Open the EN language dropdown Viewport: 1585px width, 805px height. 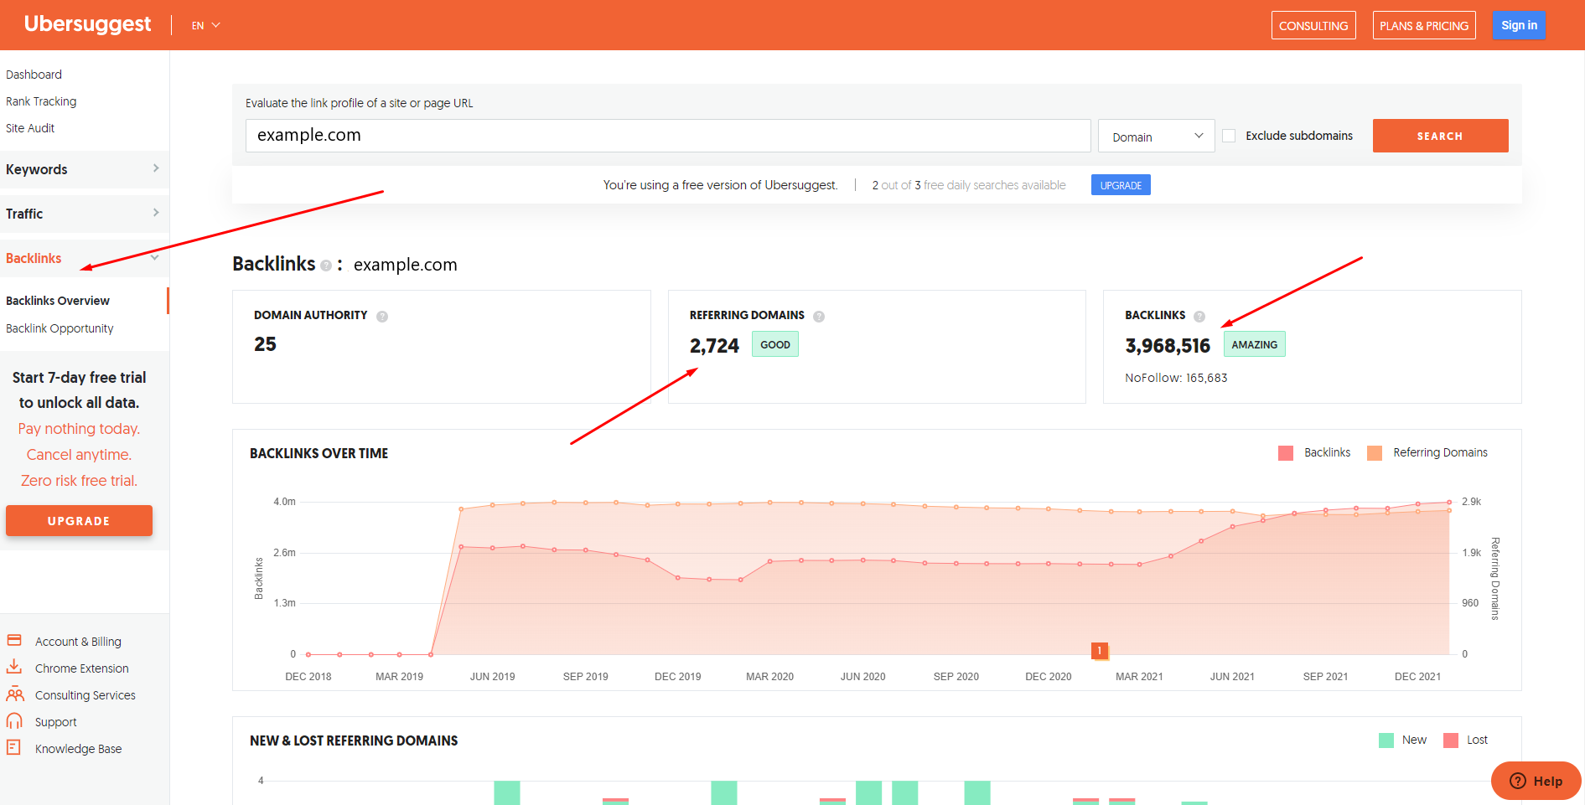[x=205, y=25]
